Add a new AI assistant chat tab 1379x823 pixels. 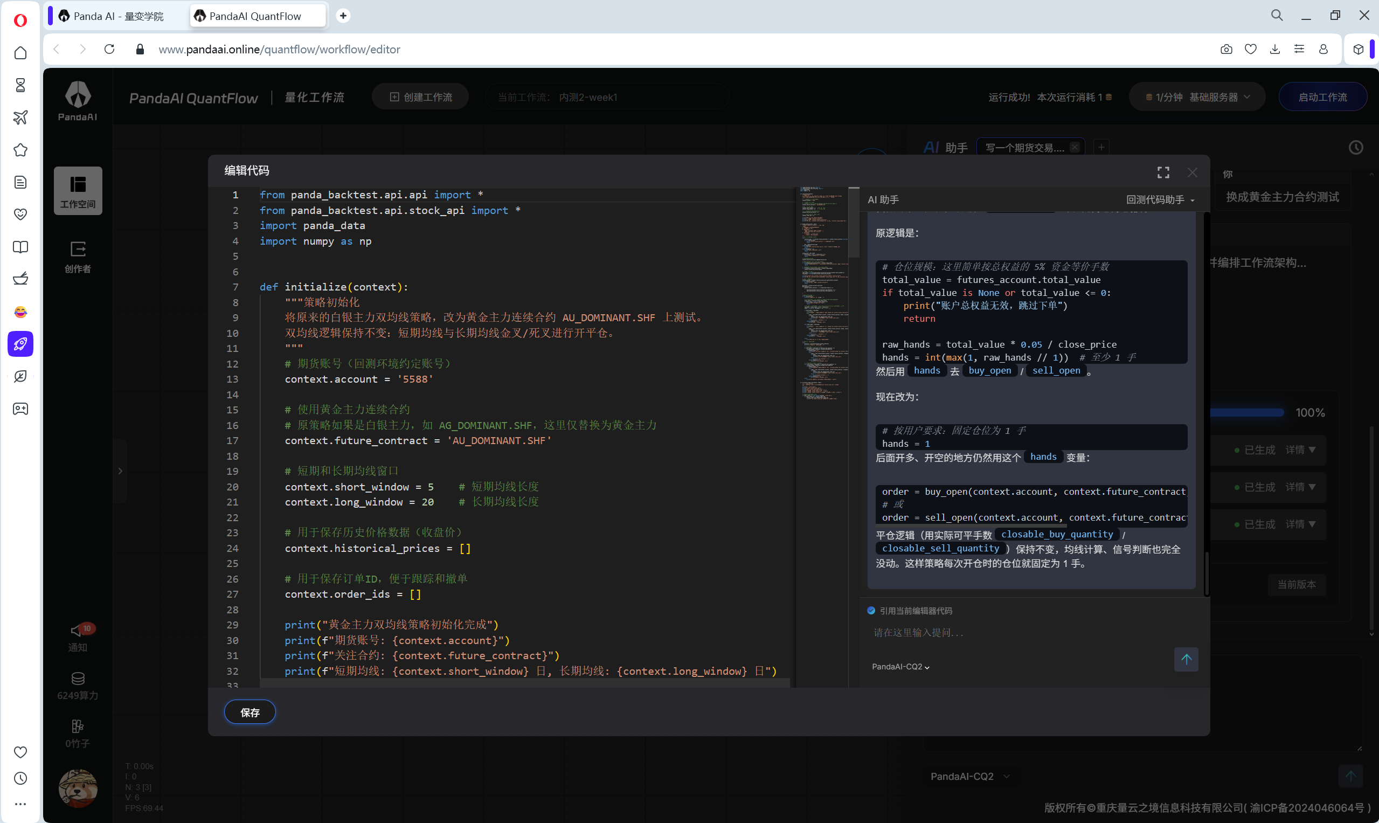(1101, 147)
